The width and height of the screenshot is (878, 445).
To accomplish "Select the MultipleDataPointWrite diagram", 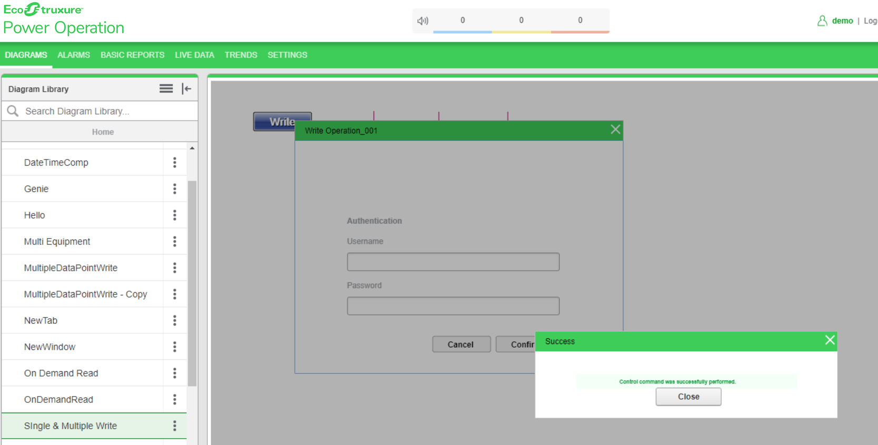I will 71,268.
